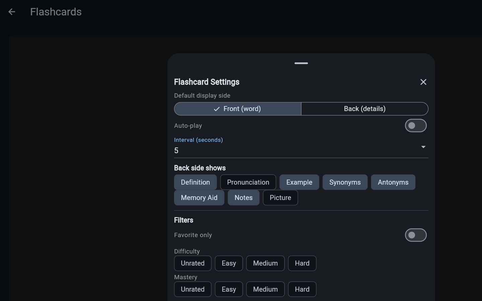Screen dimensions: 482x301
Task: Select Front (word) as default side
Action: point(238,109)
